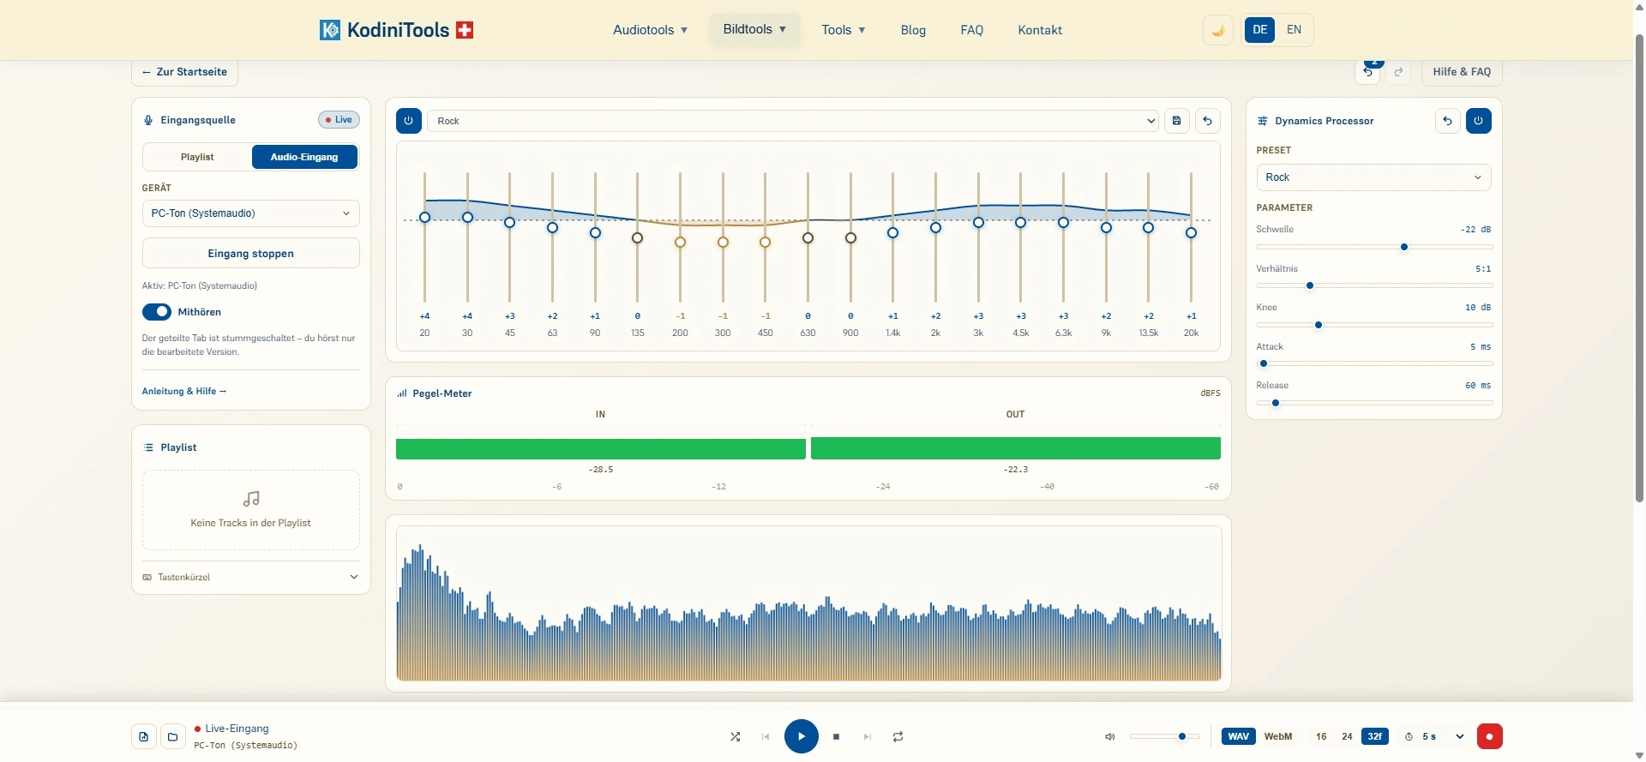Toggle repeat mode
This screenshot has height=762, width=1646.
(898, 736)
